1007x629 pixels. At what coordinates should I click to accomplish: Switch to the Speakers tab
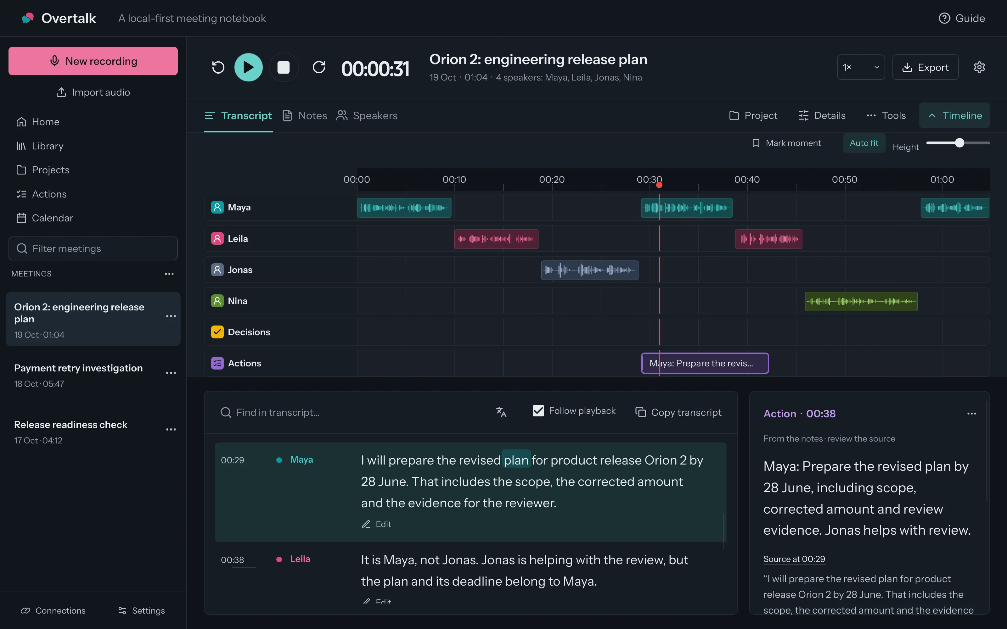coord(367,116)
